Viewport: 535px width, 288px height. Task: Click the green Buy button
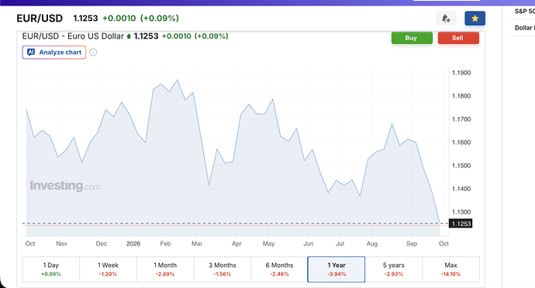pos(412,38)
